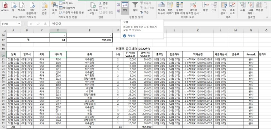
Task: Select the 품목 header cell
Action: pyautogui.click(x=89, y=54)
